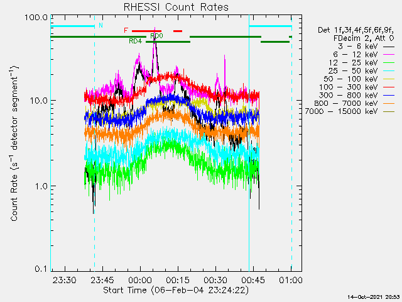Viewport: 402px width, 302px height.
Task: Click the red F flare flag label
Action: pyautogui.click(x=126, y=31)
